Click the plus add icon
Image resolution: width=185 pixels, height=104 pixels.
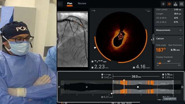point(163,4)
